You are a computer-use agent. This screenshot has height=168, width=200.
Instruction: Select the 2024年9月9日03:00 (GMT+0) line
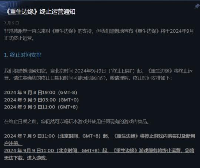tap(41, 100)
